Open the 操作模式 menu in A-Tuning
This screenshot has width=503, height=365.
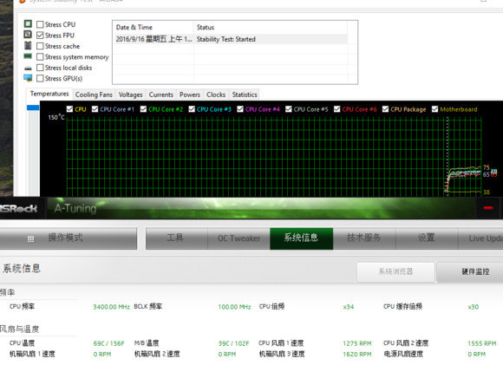tap(69, 238)
